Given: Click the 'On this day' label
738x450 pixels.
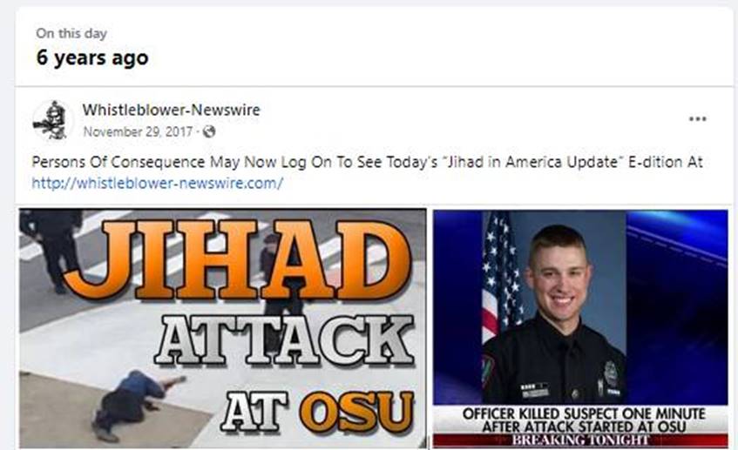Looking at the screenshot, I should (71, 33).
